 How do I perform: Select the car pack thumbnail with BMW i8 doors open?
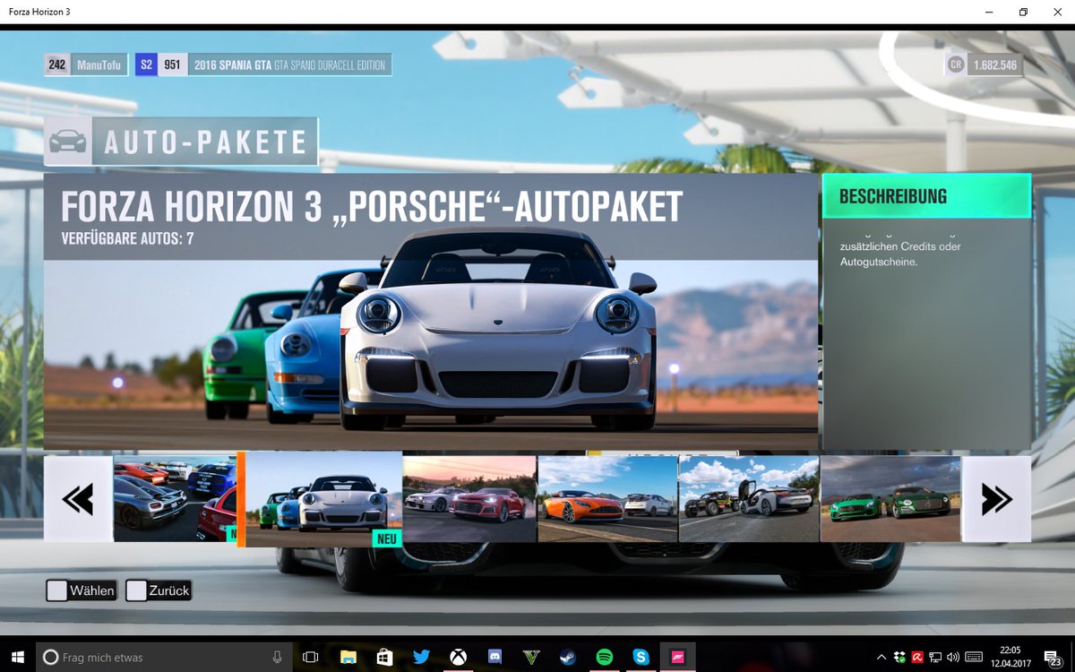coord(749,499)
